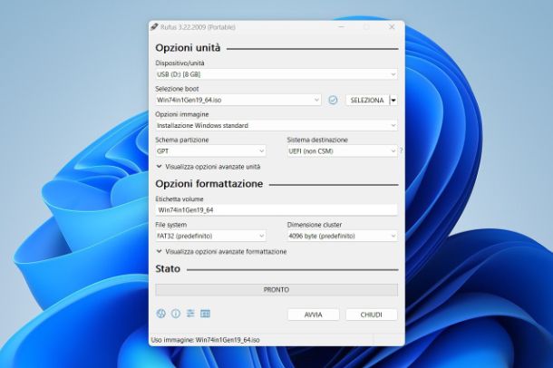The image size is (553, 368).
Task: Click the PRONTO progress bar
Action: click(x=276, y=290)
